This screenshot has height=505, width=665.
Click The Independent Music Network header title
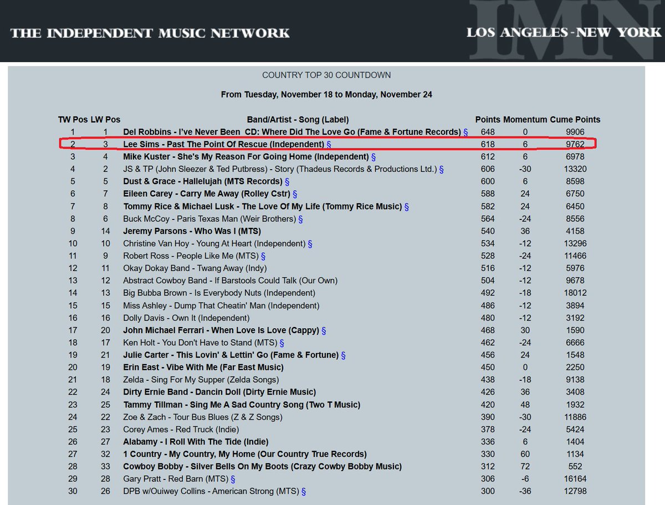coord(150,33)
